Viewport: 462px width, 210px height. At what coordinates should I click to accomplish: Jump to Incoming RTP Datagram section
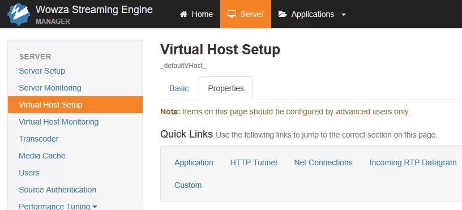(413, 162)
